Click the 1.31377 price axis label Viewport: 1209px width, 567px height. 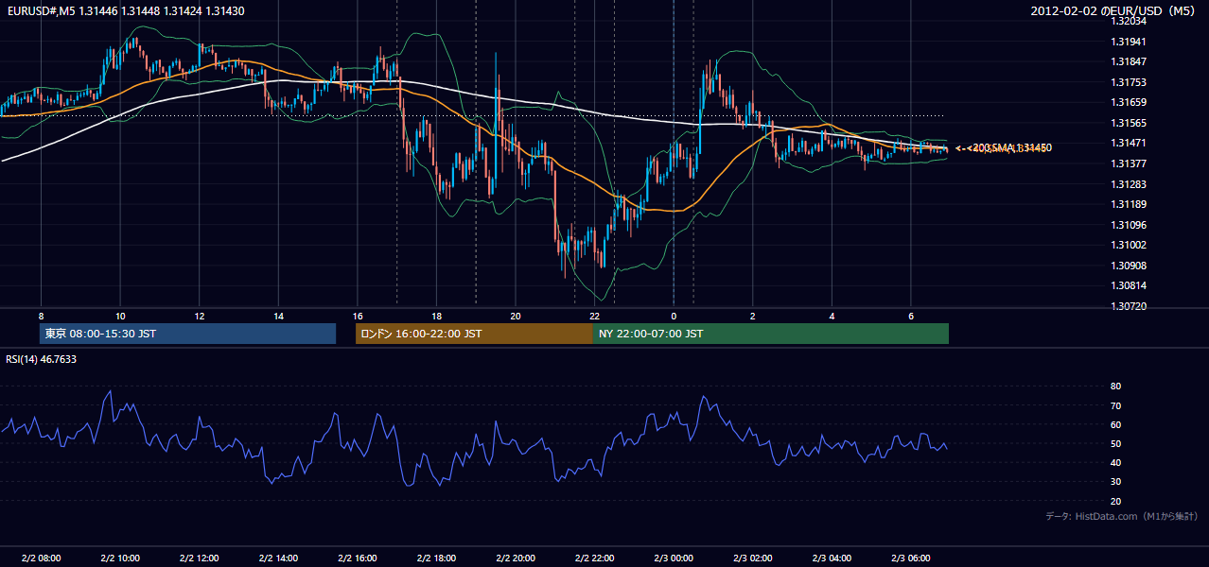pyautogui.click(x=1130, y=163)
